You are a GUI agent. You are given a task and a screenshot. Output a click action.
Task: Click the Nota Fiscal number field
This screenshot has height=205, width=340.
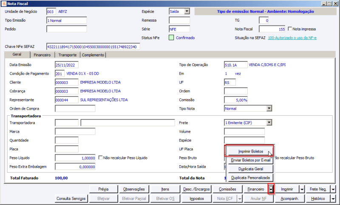click(x=272, y=29)
